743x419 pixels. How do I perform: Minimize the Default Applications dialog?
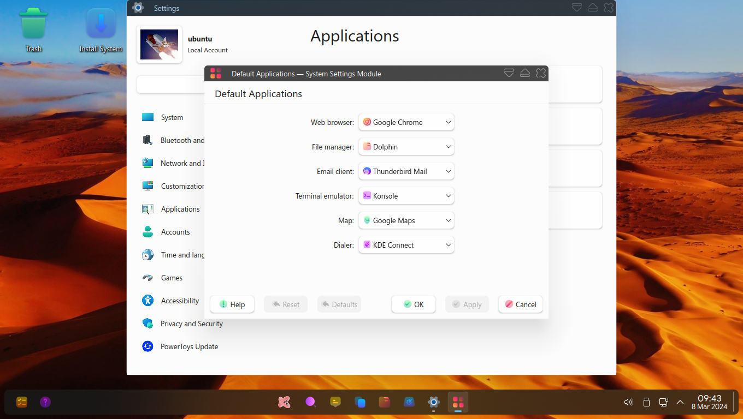[509, 73]
